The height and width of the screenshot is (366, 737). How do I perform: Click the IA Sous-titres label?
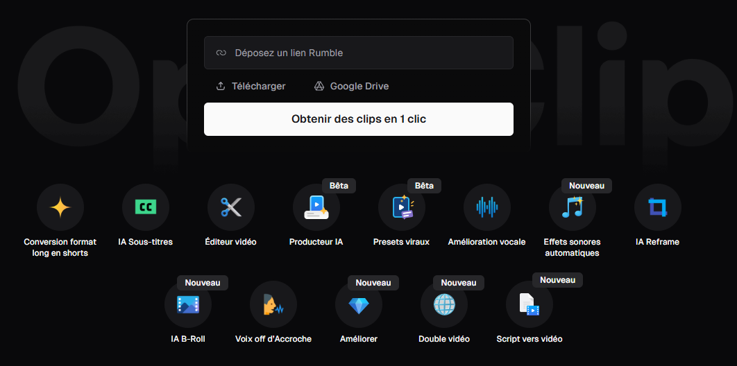[x=146, y=242]
